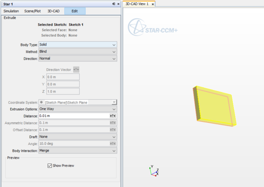
Task: Click the 'Selected Body: None' text
Action: pos(59,35)
